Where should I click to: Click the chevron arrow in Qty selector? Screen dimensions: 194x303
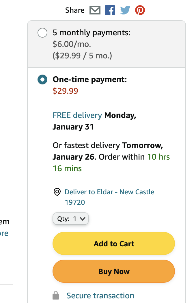pyautogui.click(x=82, y=219)
